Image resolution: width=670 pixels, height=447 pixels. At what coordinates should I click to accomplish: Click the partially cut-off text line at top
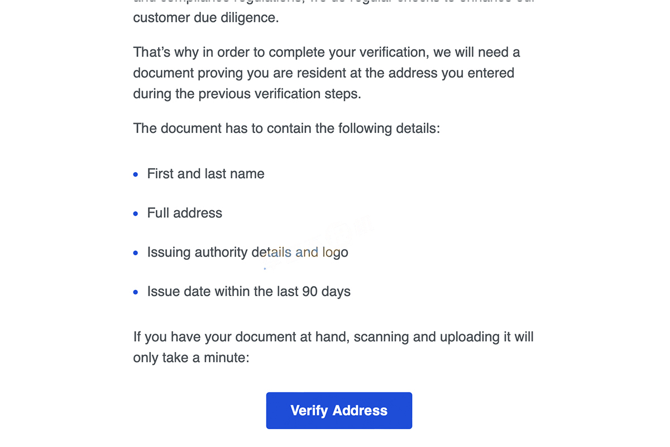pos(334,2)
